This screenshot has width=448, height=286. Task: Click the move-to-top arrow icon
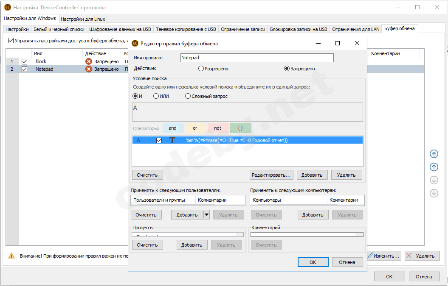(434, 154)
